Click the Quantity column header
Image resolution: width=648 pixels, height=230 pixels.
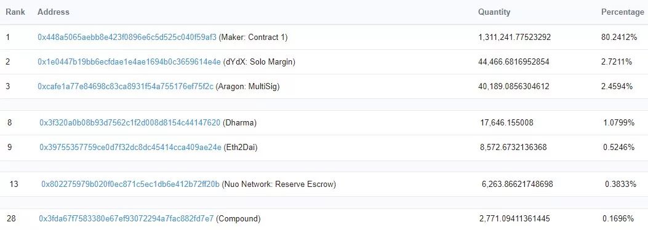[494, 12]
